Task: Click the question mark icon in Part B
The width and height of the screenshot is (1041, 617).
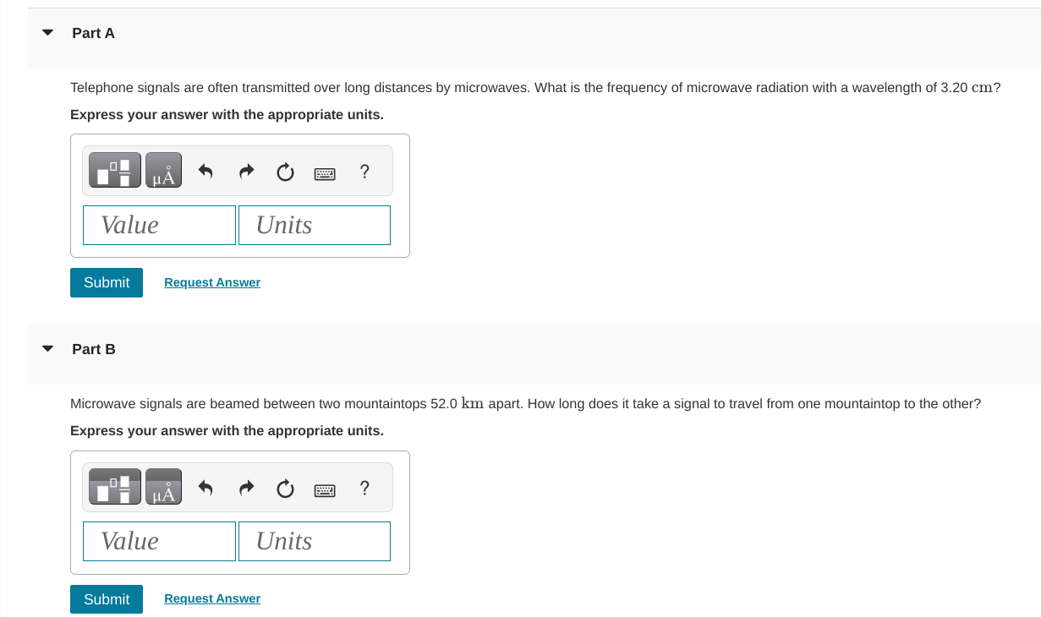Action: coord(364,488)
